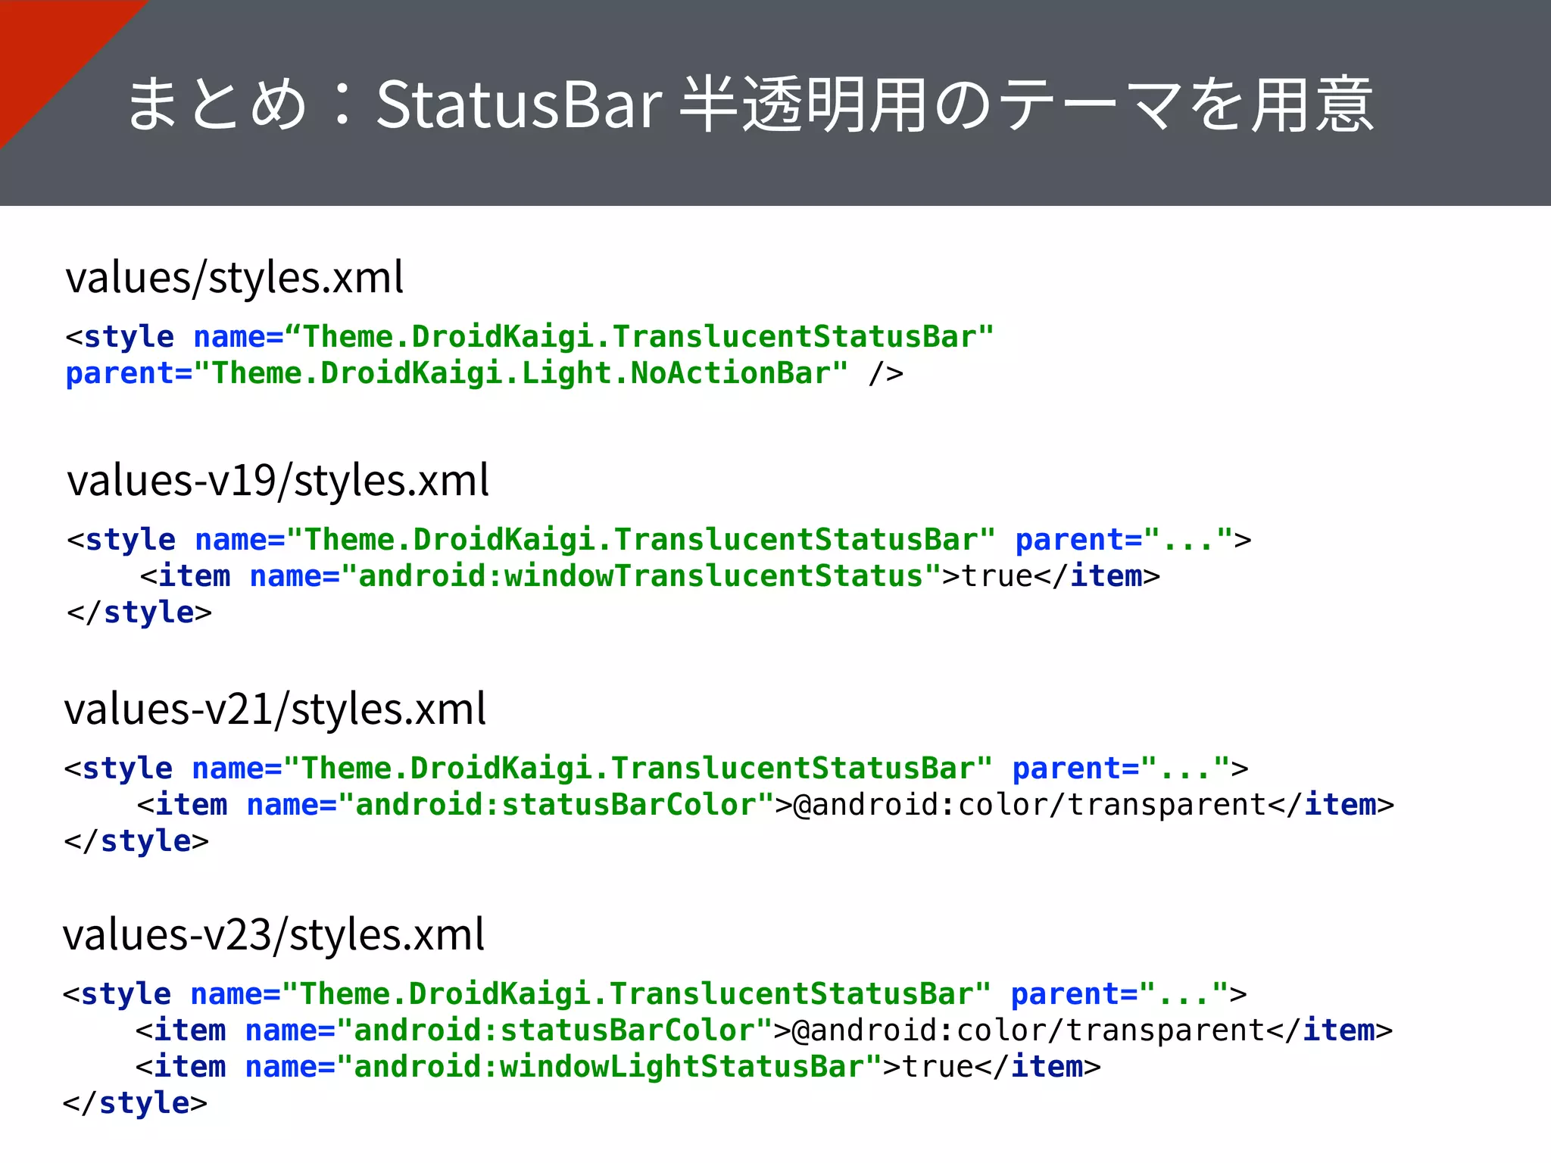The width and height of the screenshot is (1551, 1163).
Task: Select the statusBarColor item line under values-v23
Action: tap(764, 1030)
